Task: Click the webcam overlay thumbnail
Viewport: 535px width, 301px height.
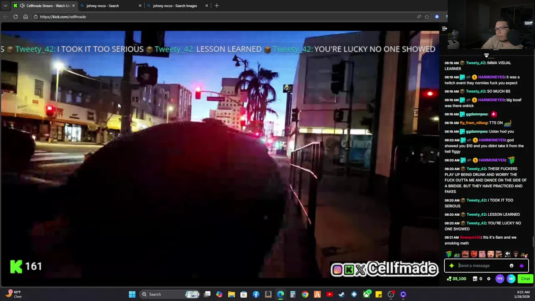Action: point(491,25)
